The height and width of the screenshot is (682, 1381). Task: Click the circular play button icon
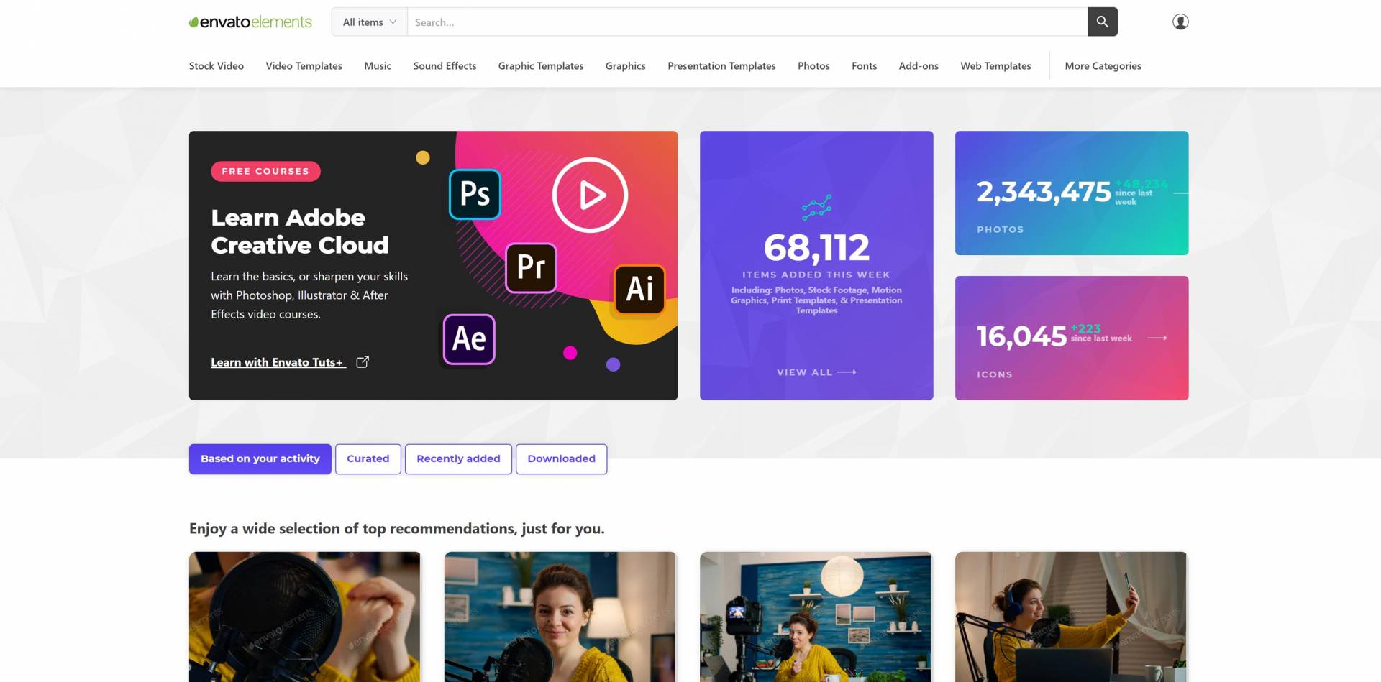coord(590,195)
